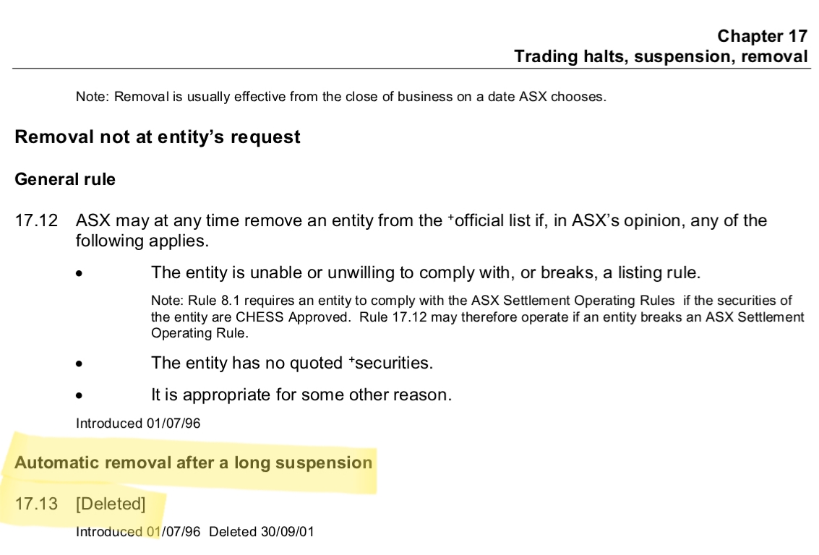The width and height of the screenshot is (819, 555).
Task: Click the bullet before "It is appropriate"
Action: (83, 396)
